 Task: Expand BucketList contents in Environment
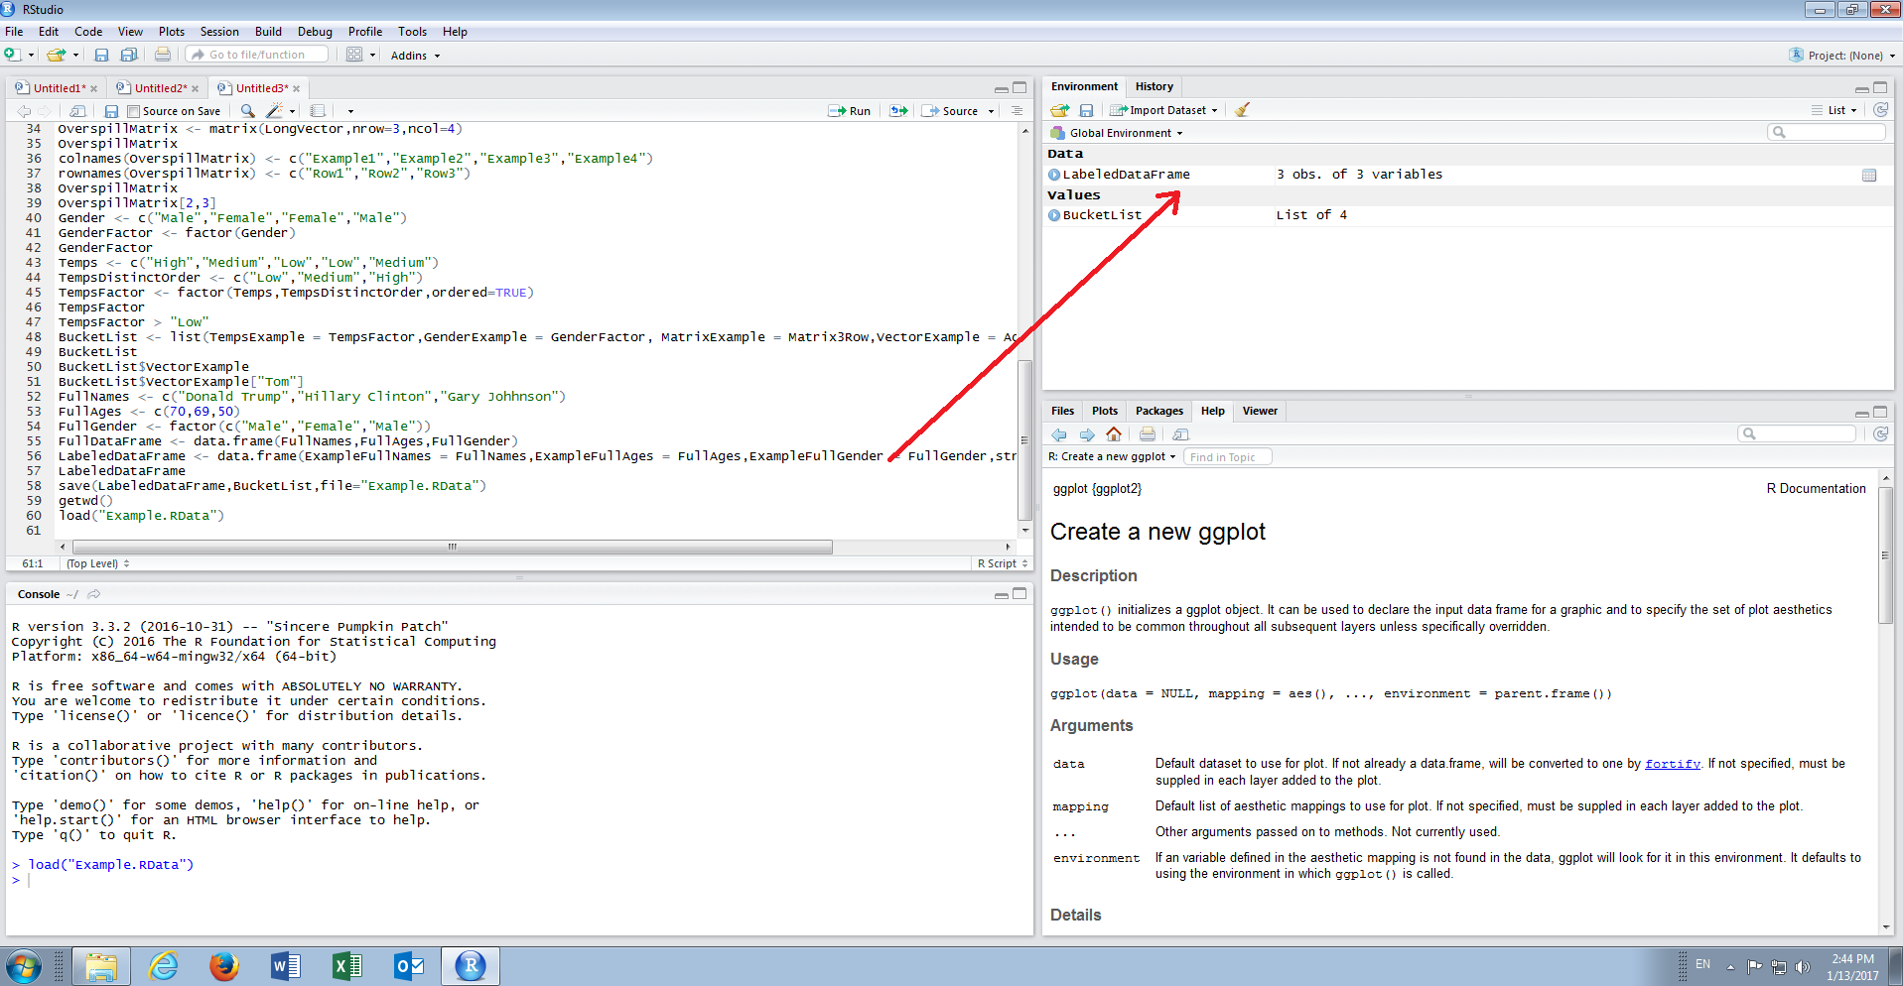[1054, 215]
